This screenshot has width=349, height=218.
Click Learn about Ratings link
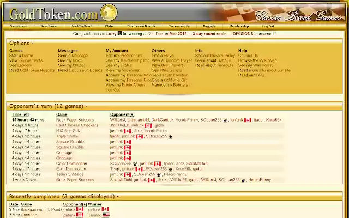click(213, 60)
